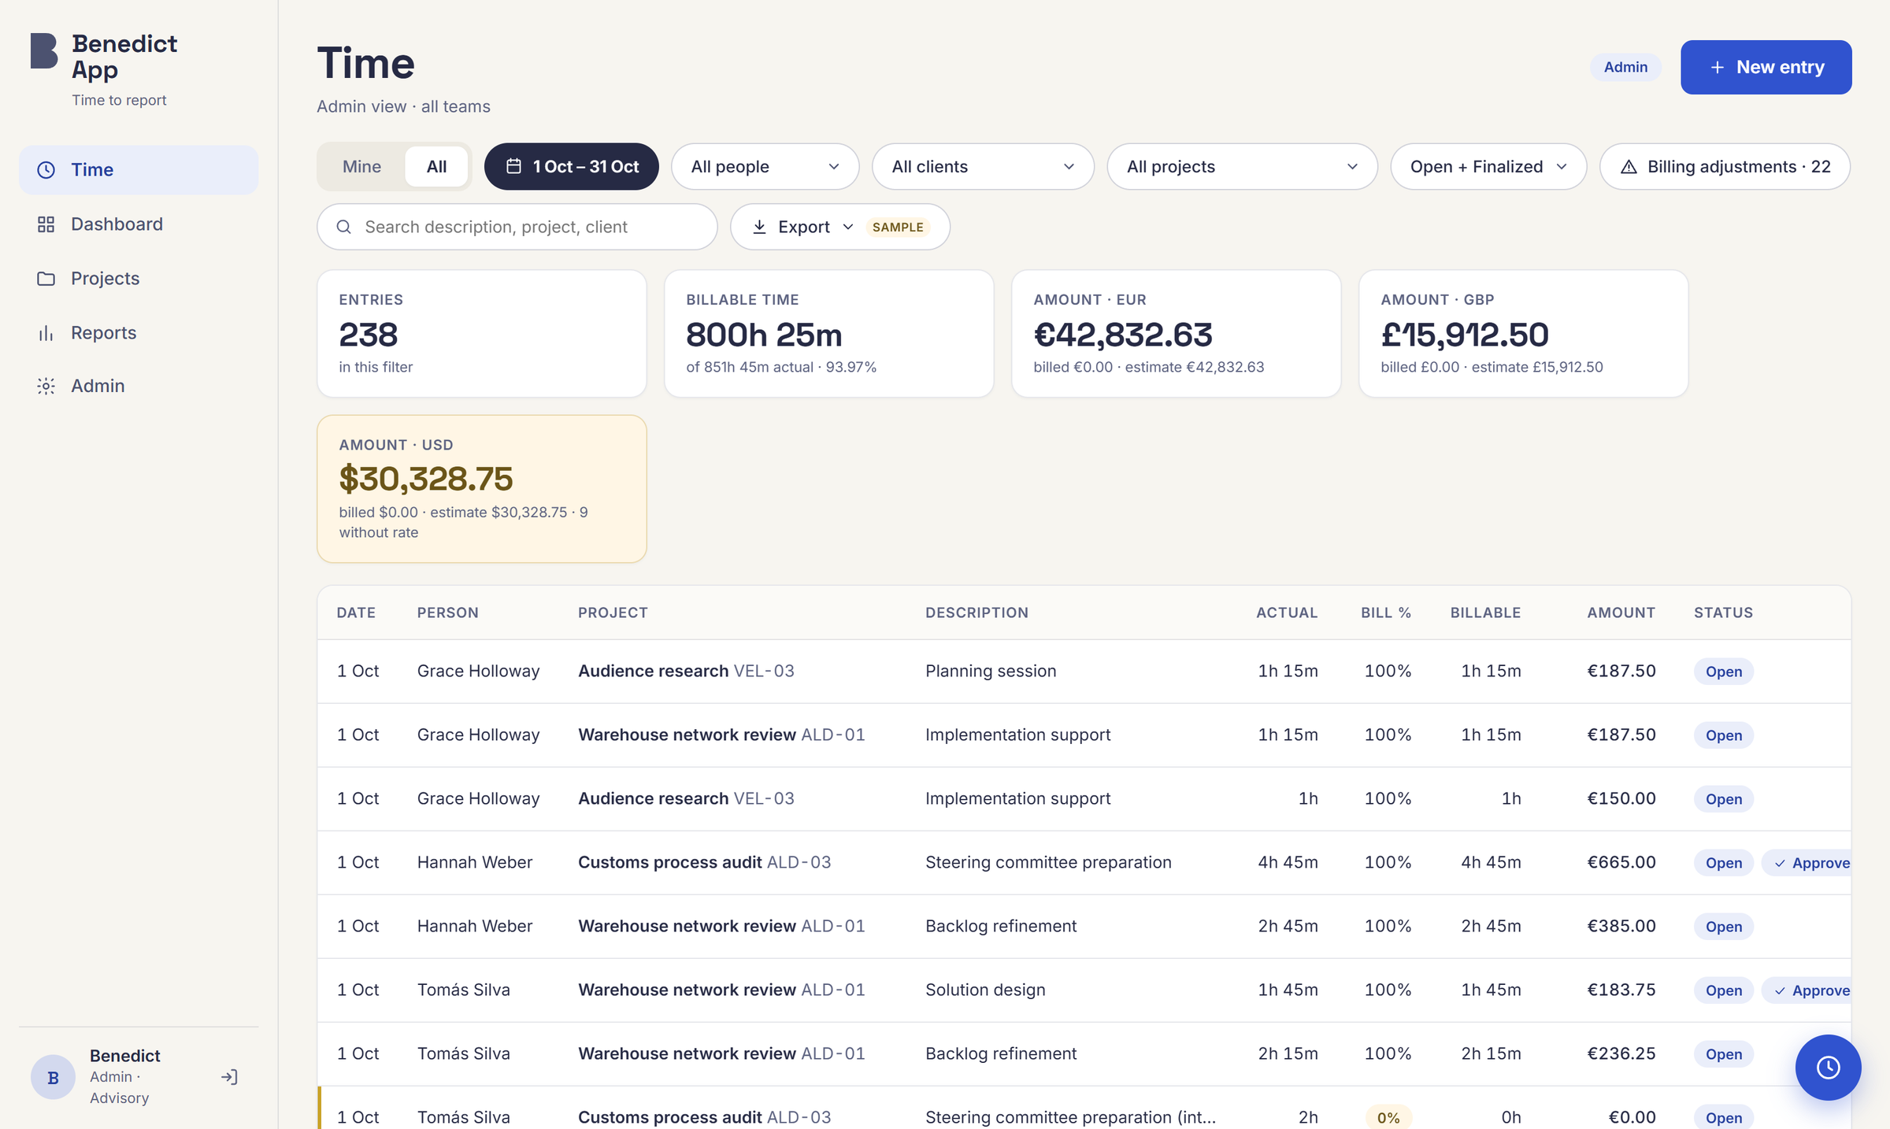Click the 0% bill badge in Tomás Silva row

pos(1388,1118)
